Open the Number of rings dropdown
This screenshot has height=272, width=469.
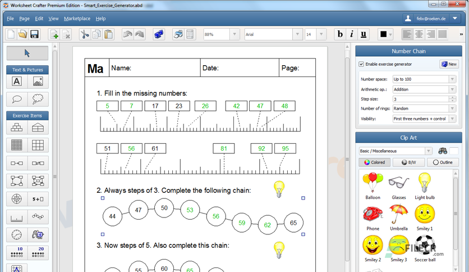point(452,108)
